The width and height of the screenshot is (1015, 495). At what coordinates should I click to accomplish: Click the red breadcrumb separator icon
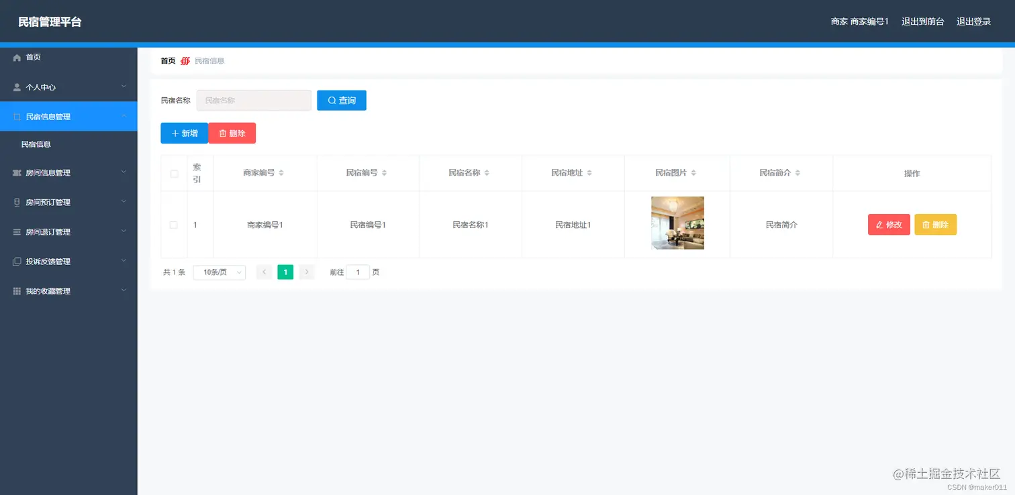pos(185,61)
